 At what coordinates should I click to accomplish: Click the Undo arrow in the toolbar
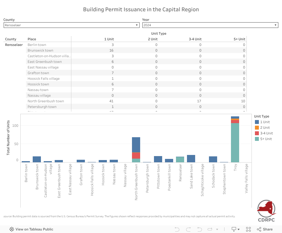[x=177, y=229]
